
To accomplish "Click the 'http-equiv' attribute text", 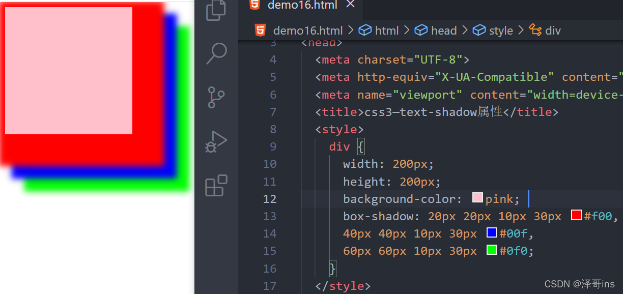I will tap(392, 77).
